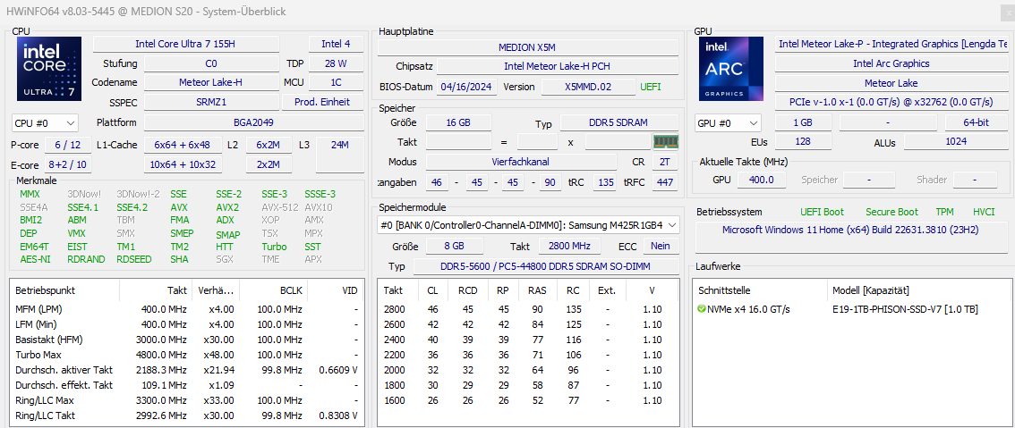Screen dimensions: 1015x428
Task: Click the Intel Core Ultra 7 logo
Action: point(50,69)
